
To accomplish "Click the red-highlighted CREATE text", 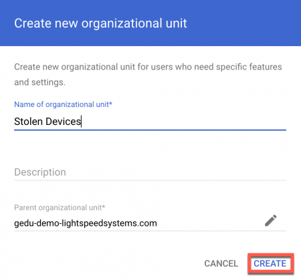I will click(x=270, y=263).
